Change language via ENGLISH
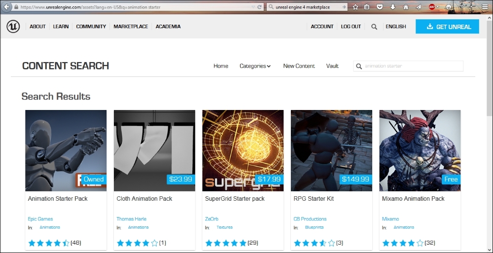Viewport: 493px width, 253px height. click(396, 27)
